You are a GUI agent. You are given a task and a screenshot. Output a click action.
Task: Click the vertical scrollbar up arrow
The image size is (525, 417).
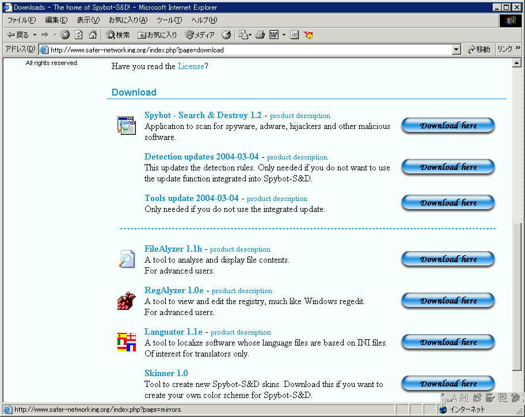tap(516, 63)
